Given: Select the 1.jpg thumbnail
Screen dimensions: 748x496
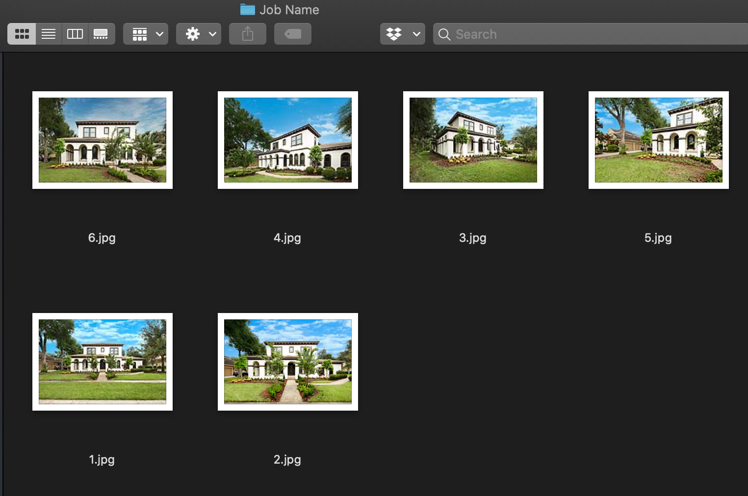Looking at the screenshot, I should tap(103, 362).
